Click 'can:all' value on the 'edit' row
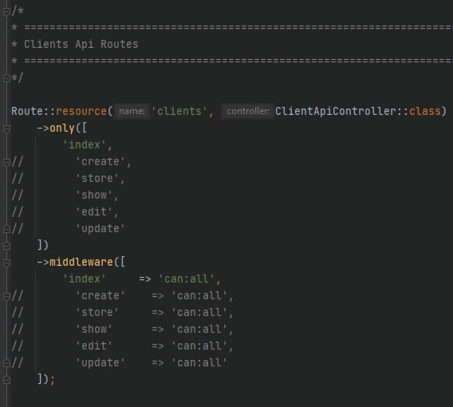Screen dimensions: 453x407 pos(199,346)
